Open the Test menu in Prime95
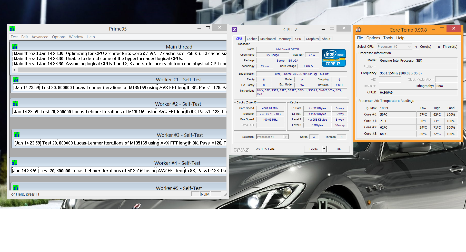 tap(14, 37)
